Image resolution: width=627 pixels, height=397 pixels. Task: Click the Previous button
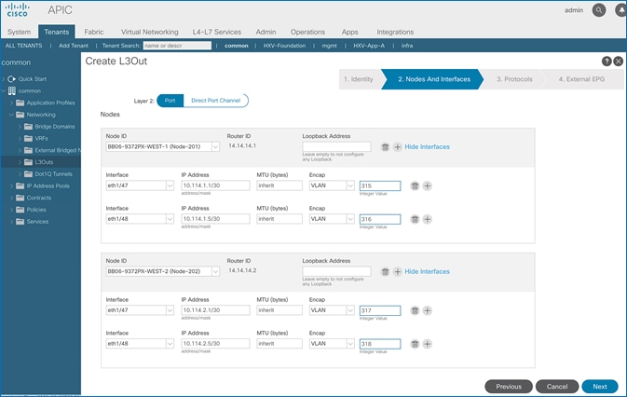(x=509, y=387)
